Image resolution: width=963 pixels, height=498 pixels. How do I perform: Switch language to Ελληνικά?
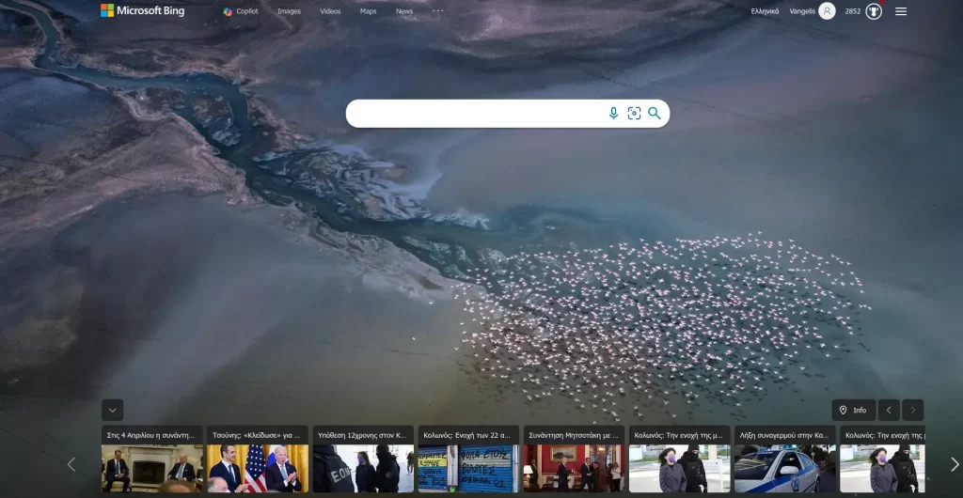coord(765,11)
